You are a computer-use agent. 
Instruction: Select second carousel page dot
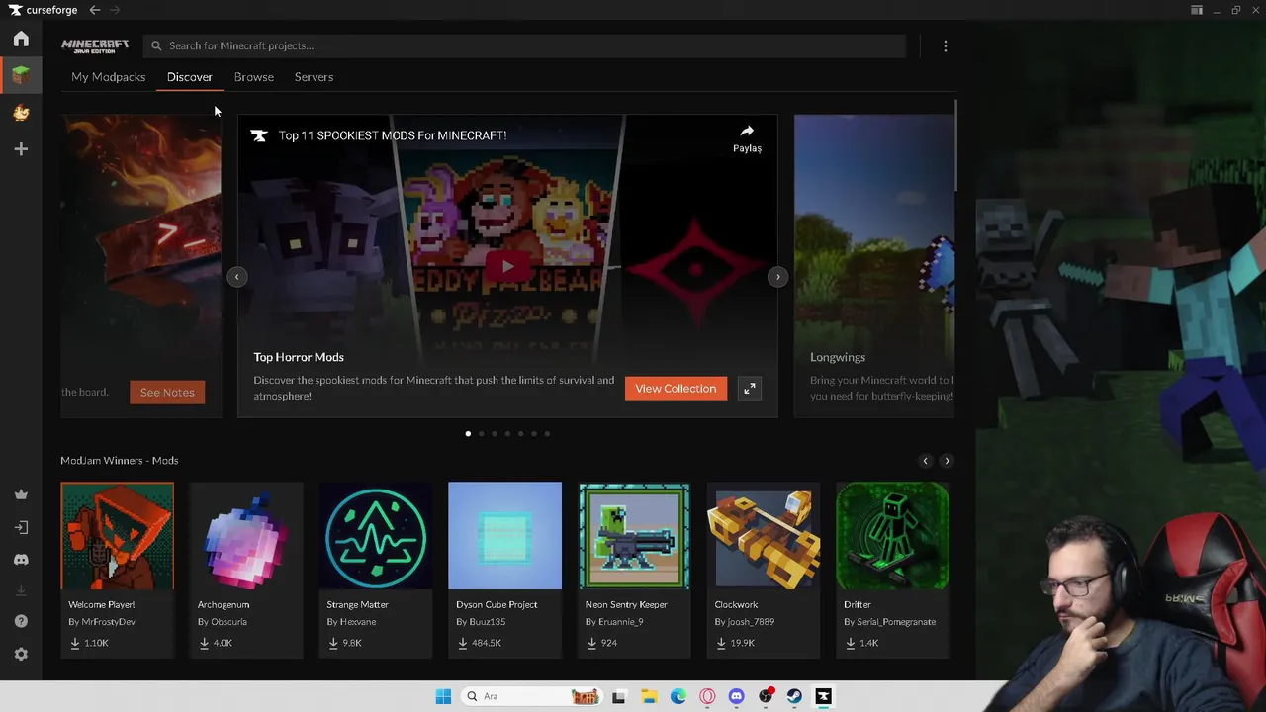tap(482, 433)
